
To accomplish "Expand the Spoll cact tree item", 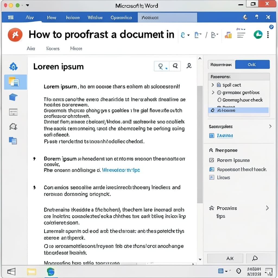I will [x=213, y=85].
